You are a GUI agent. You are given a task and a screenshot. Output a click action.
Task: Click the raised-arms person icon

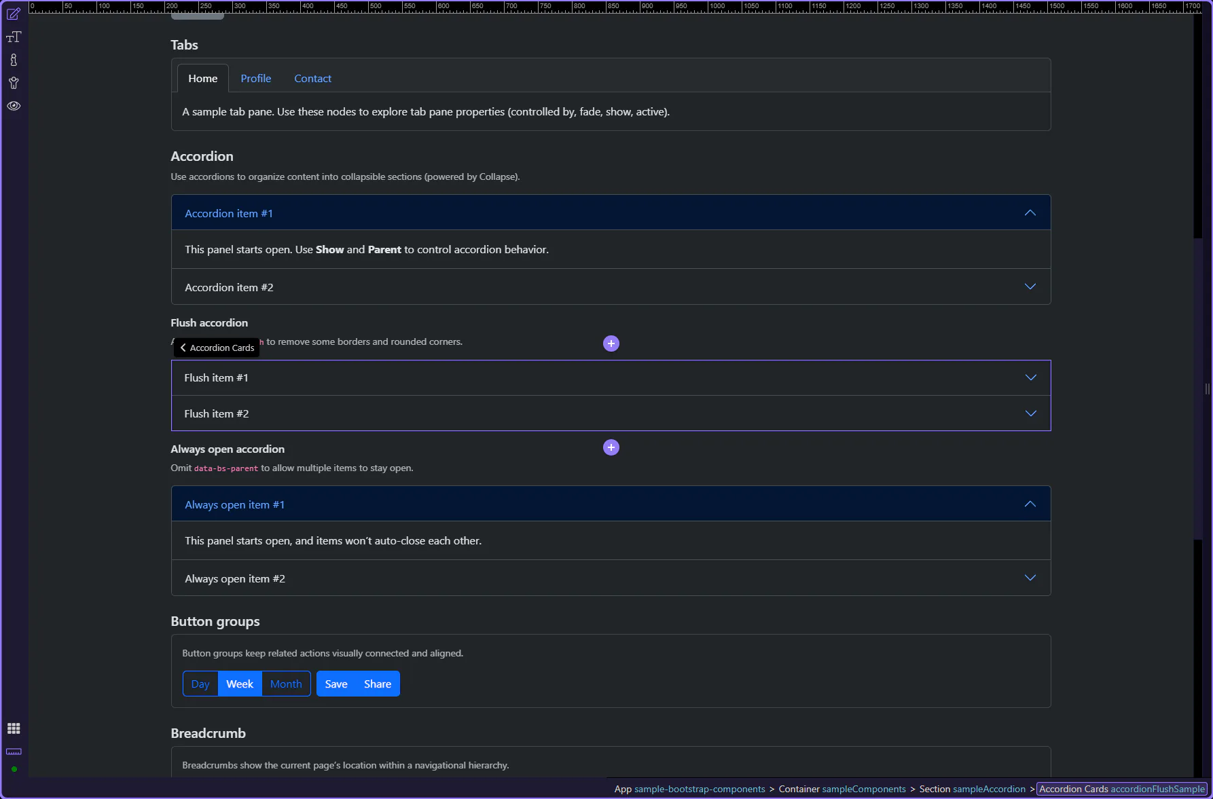pos(14,83)
